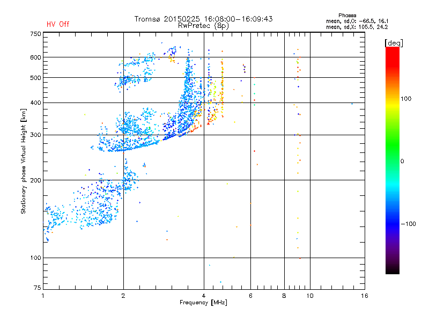Click the red 'HV Off' label
The height and width of the screenshot is (322, 429).
pyautogui.click(x=58, y=24)
